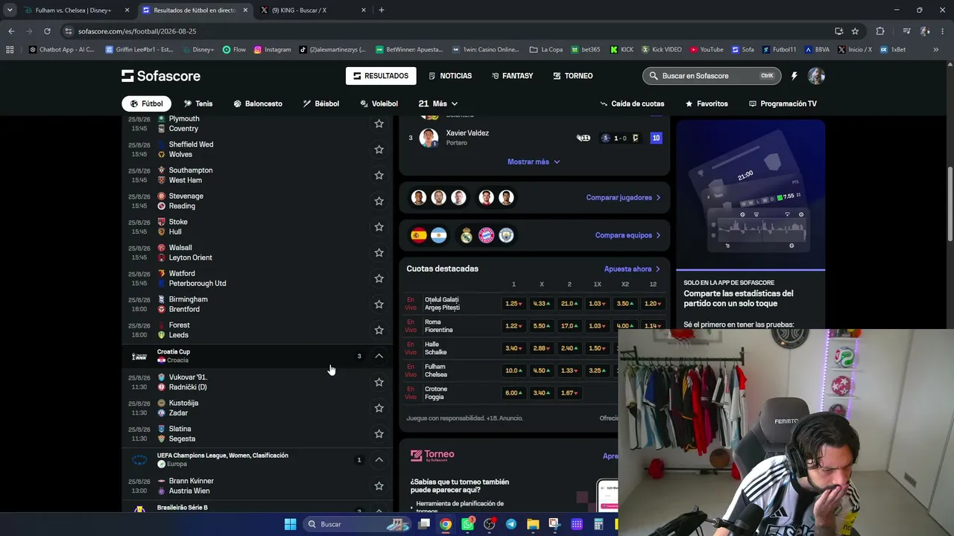Open the Bayern crest in Compara equipos
The image size is (954, 536).
pos(487,235)
